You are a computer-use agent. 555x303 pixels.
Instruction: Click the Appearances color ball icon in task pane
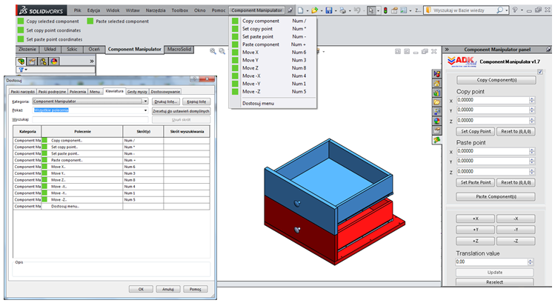point(436,121)
